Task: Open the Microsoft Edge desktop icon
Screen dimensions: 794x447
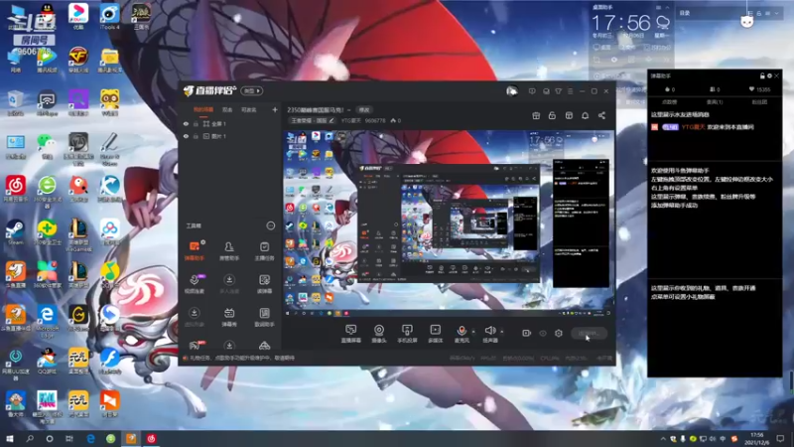Action: (x=47, y=322)
